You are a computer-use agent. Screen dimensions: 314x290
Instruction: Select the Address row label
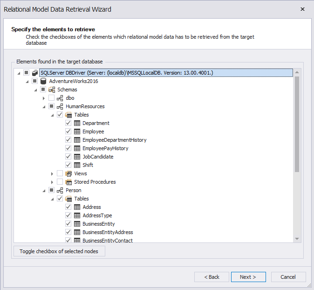tap(92, 207)
